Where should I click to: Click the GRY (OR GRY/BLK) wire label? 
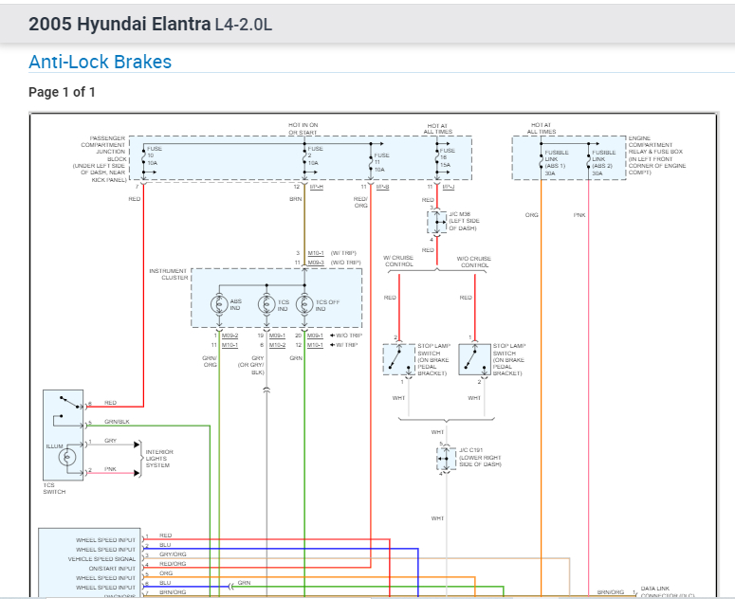251,365
